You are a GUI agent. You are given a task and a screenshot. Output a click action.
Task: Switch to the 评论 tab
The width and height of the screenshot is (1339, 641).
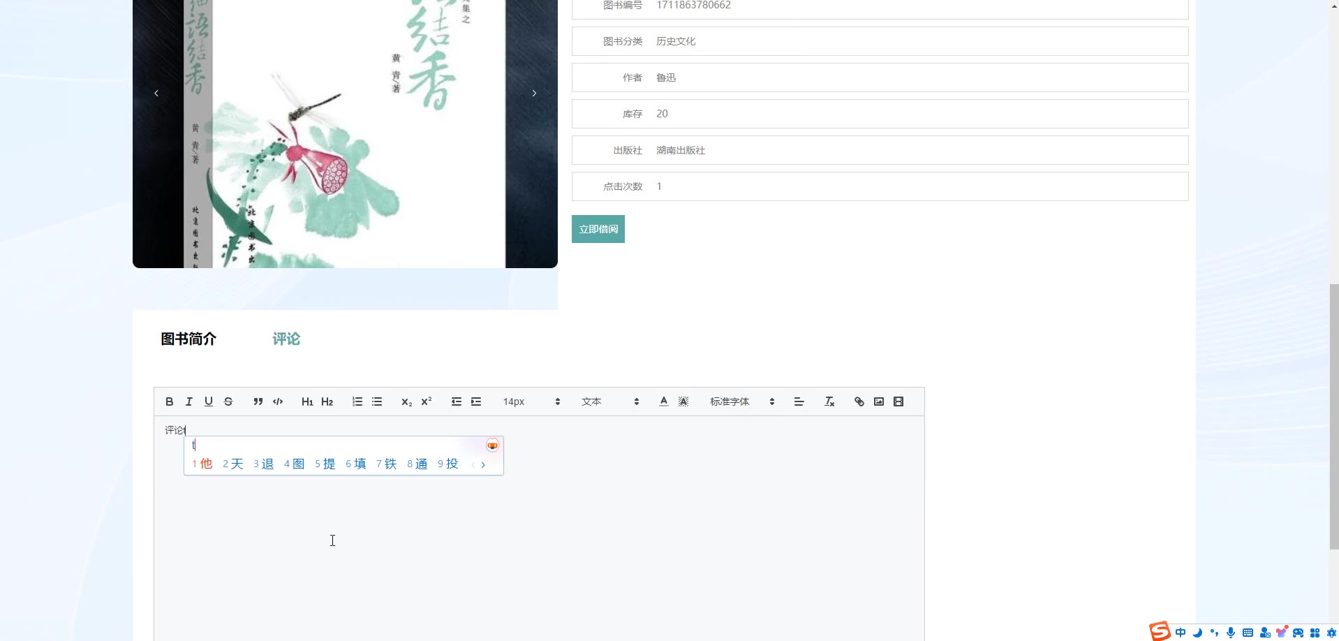[286, 339]
